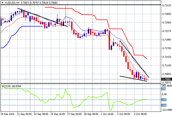Click the 3 Oct 00:00 time label
Image resolution: width=172 pixels, height=117 pixels.
[x=124, y=114]
